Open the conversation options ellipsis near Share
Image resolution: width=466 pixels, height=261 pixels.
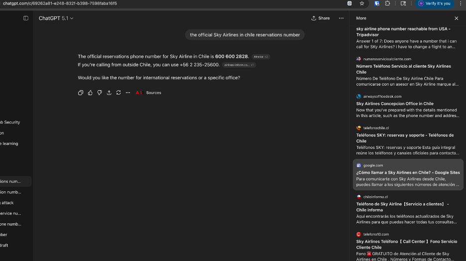click(341, 18)
